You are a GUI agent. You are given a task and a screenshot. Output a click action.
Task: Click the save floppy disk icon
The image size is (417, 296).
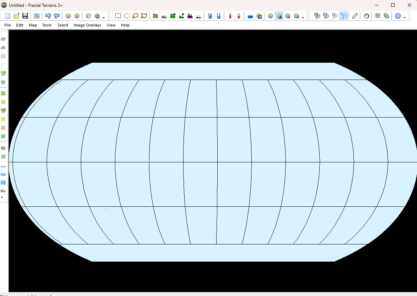25,16
